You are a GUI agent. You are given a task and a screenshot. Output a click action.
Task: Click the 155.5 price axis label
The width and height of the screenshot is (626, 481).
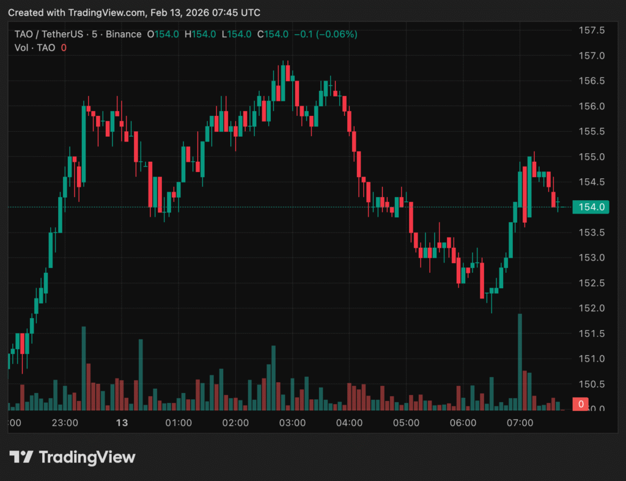592,131
